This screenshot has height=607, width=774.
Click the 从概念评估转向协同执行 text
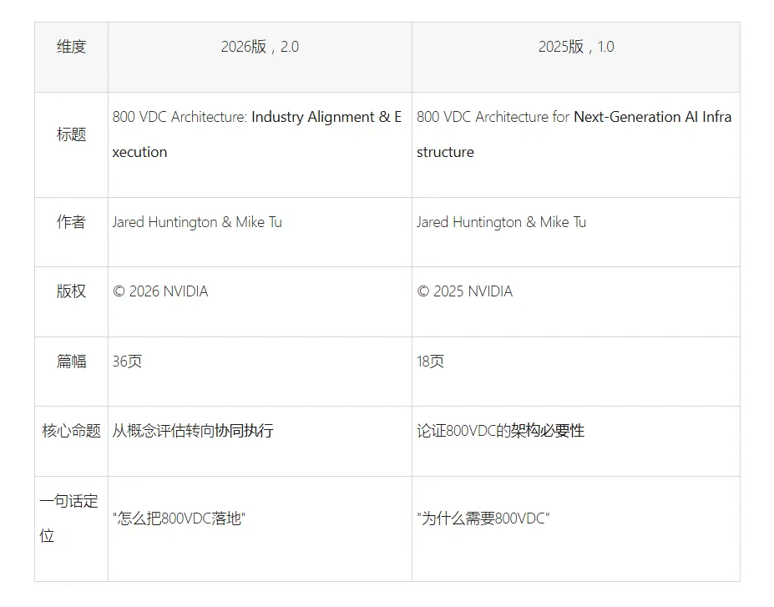point(193,431)
